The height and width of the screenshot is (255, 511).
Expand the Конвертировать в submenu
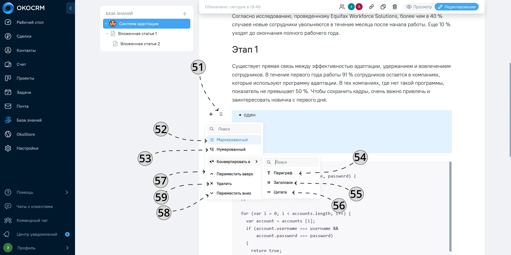tap(234, 162)
